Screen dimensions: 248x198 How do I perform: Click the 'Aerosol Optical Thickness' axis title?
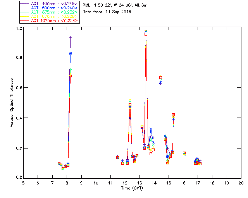coord(12,103)
